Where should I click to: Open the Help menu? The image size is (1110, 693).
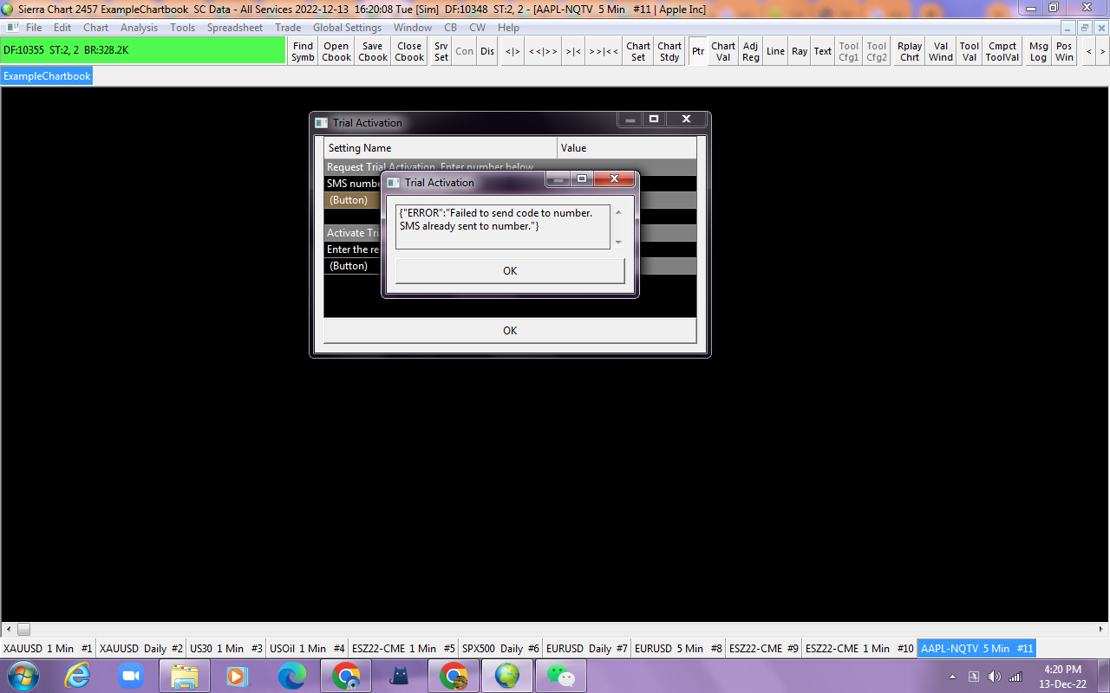coord(508,28)
